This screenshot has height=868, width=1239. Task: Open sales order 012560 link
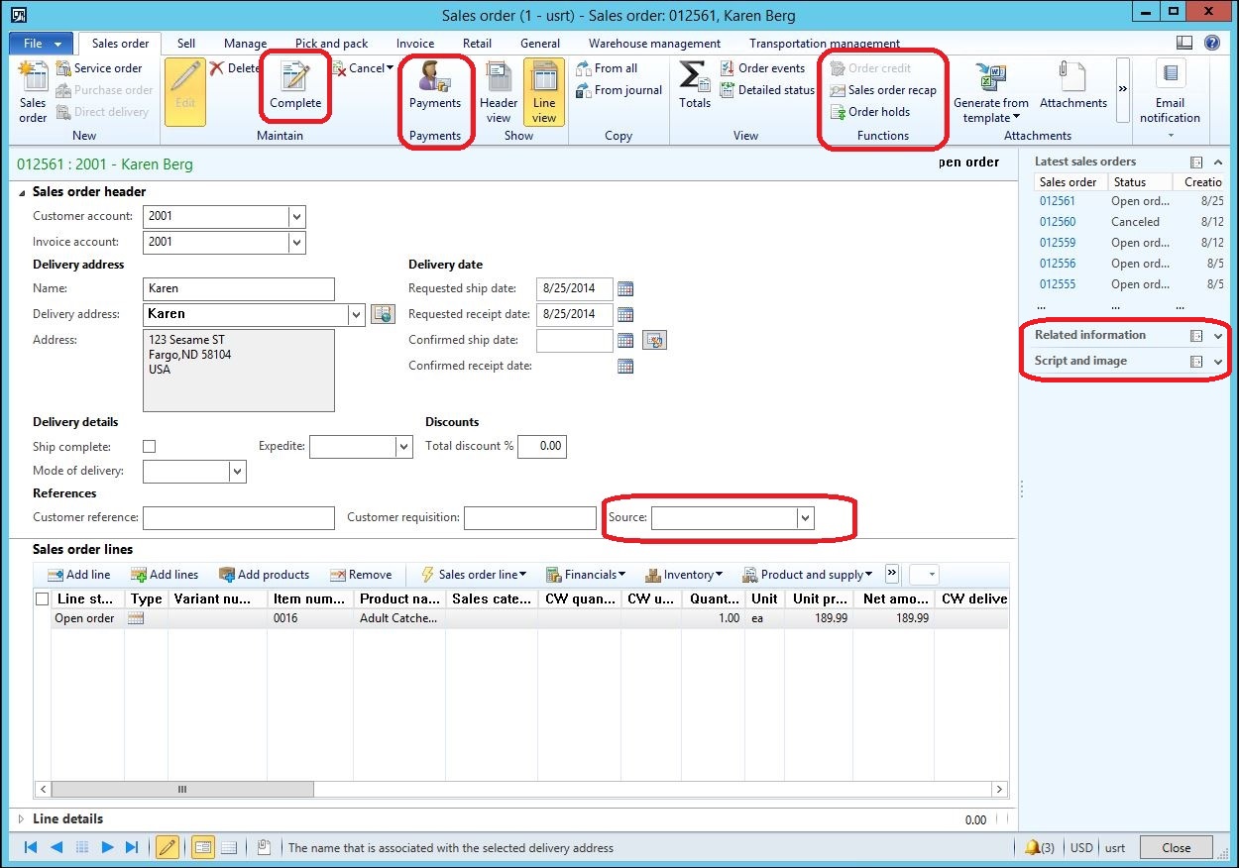[x=1057, y=222]
